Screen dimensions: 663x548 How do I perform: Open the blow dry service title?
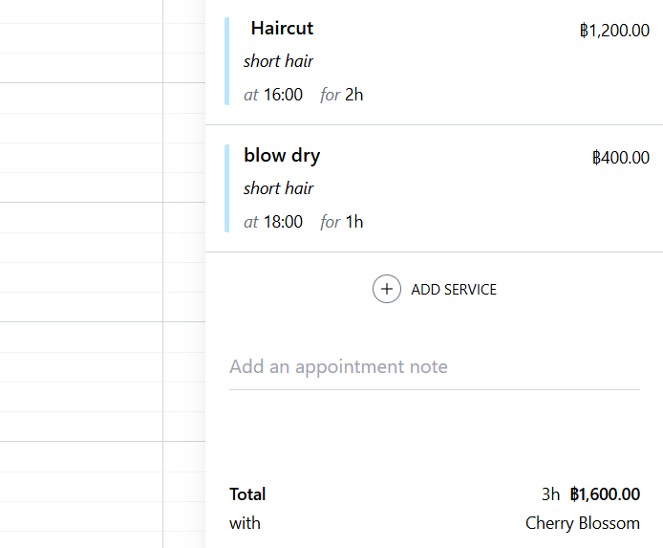[282, 155]
